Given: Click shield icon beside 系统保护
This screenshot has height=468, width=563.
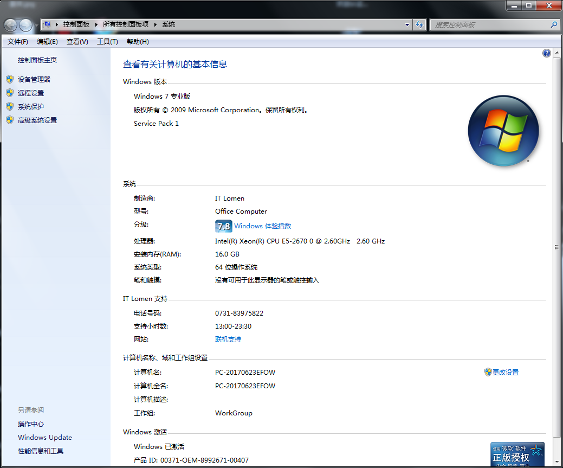Looking at the screenshot, I should click(x=10, y=106).
